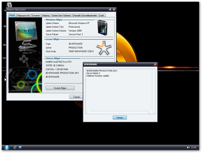Select the Otomatik Güncelleştirmeler tab

coord(85,15)
